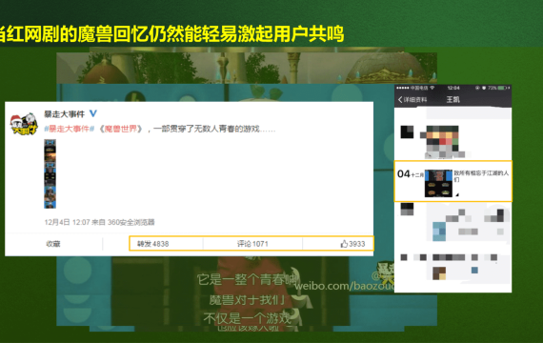Open the 04 十二月 moment thumbnail
The width and height of the screenshot is (543, 343).
[x=438, y=183]
